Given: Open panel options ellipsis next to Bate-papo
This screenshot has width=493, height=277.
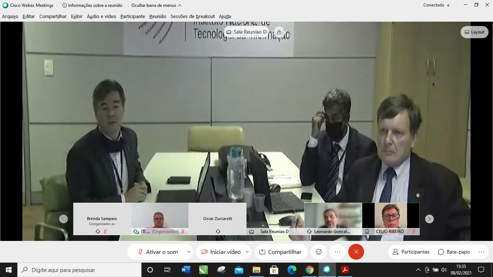Looking at the screenshot, I should tap(481, 252).
